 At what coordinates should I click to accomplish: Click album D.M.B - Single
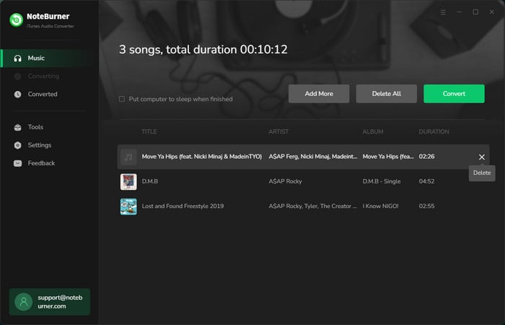click(x=382, y=181)
